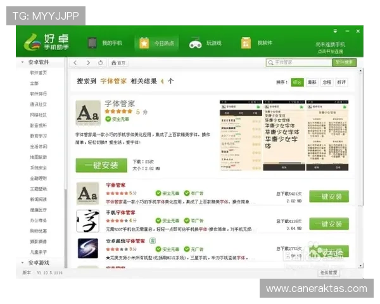Screen dimensions: 380x304
Task: Click 安全无毒 check badge under featured 字体管家
Action: (x=117, y=119)
